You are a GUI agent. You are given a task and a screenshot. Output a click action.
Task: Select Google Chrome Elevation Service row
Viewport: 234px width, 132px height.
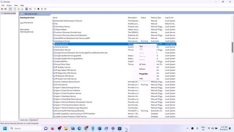click(x=114, y=53)
